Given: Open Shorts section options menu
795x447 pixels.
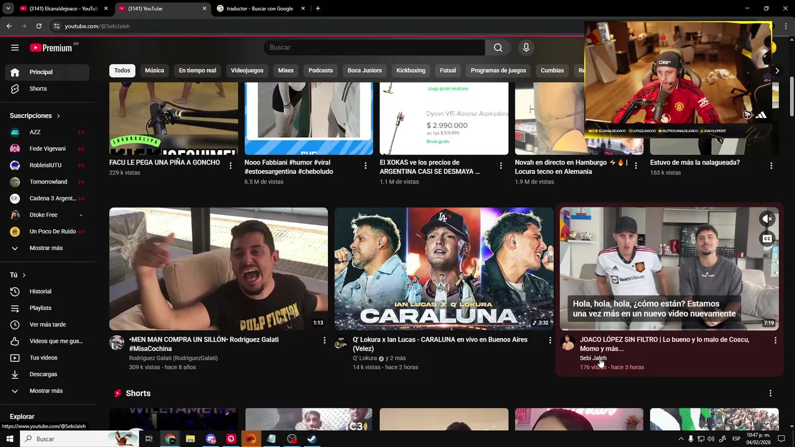Looking at the screenshot, I should pos(770,394).
